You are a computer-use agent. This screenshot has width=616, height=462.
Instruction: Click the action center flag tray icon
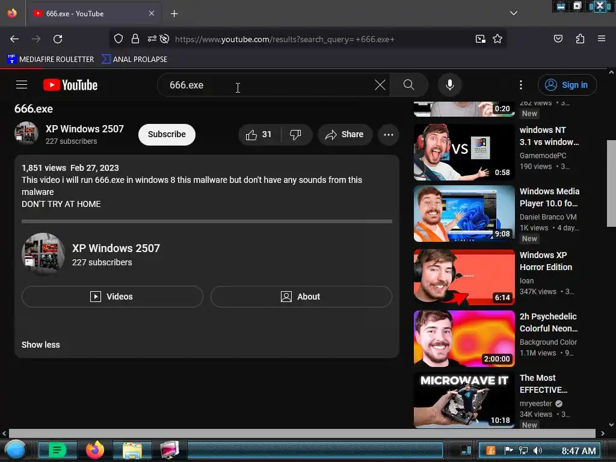click(x=508, y=451)
